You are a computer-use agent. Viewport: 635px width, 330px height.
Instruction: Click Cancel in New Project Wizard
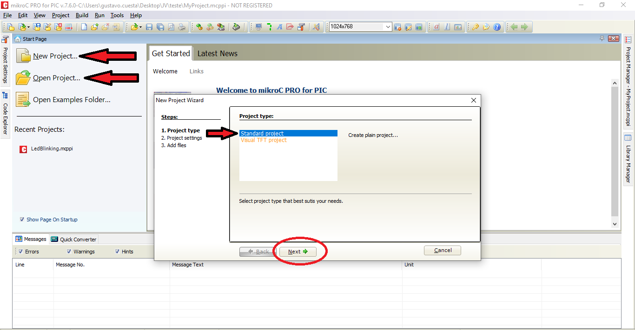point(442,250)
